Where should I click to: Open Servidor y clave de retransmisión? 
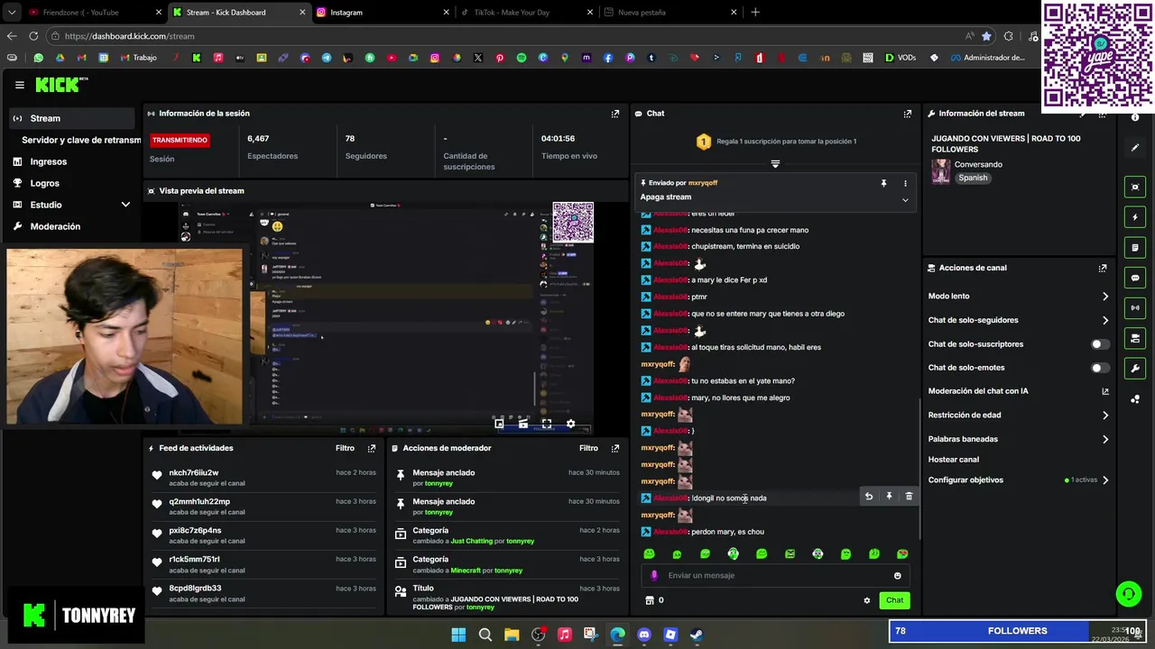(81, 140)
